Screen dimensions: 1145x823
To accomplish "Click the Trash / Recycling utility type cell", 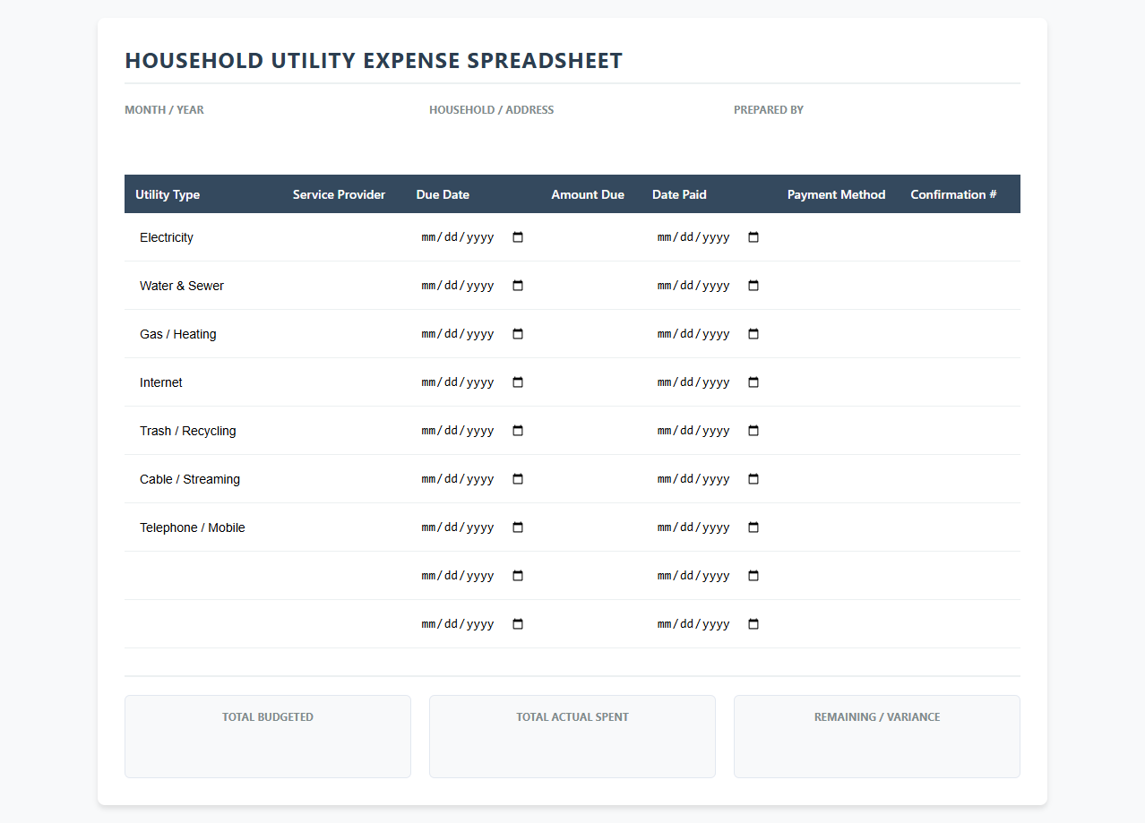I will [x=203, y=431].
